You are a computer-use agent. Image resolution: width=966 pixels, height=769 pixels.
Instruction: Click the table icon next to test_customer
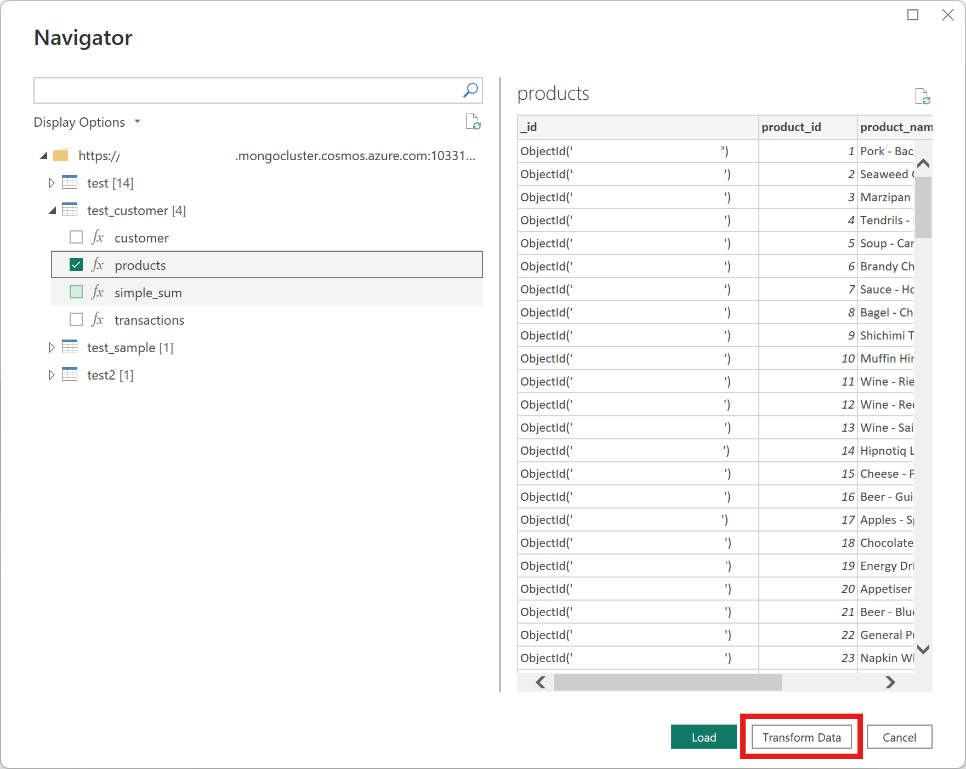pos(70,210)
